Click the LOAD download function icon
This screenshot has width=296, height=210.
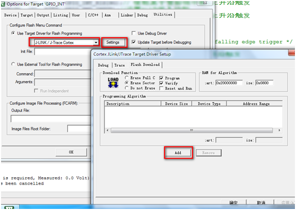tap(113, 83)
